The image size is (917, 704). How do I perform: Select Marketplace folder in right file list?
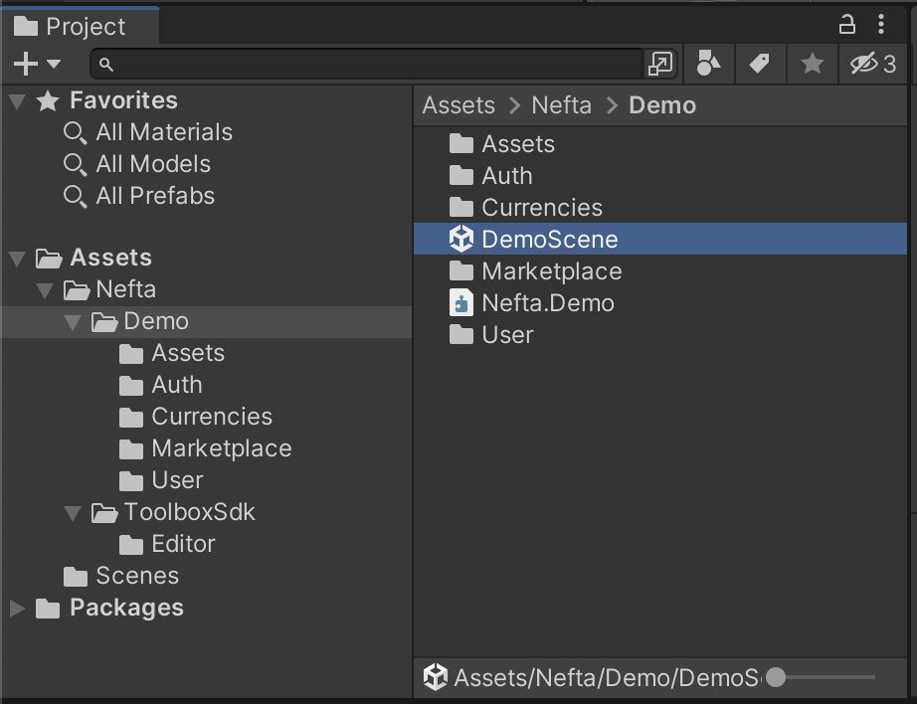point(660,271)
